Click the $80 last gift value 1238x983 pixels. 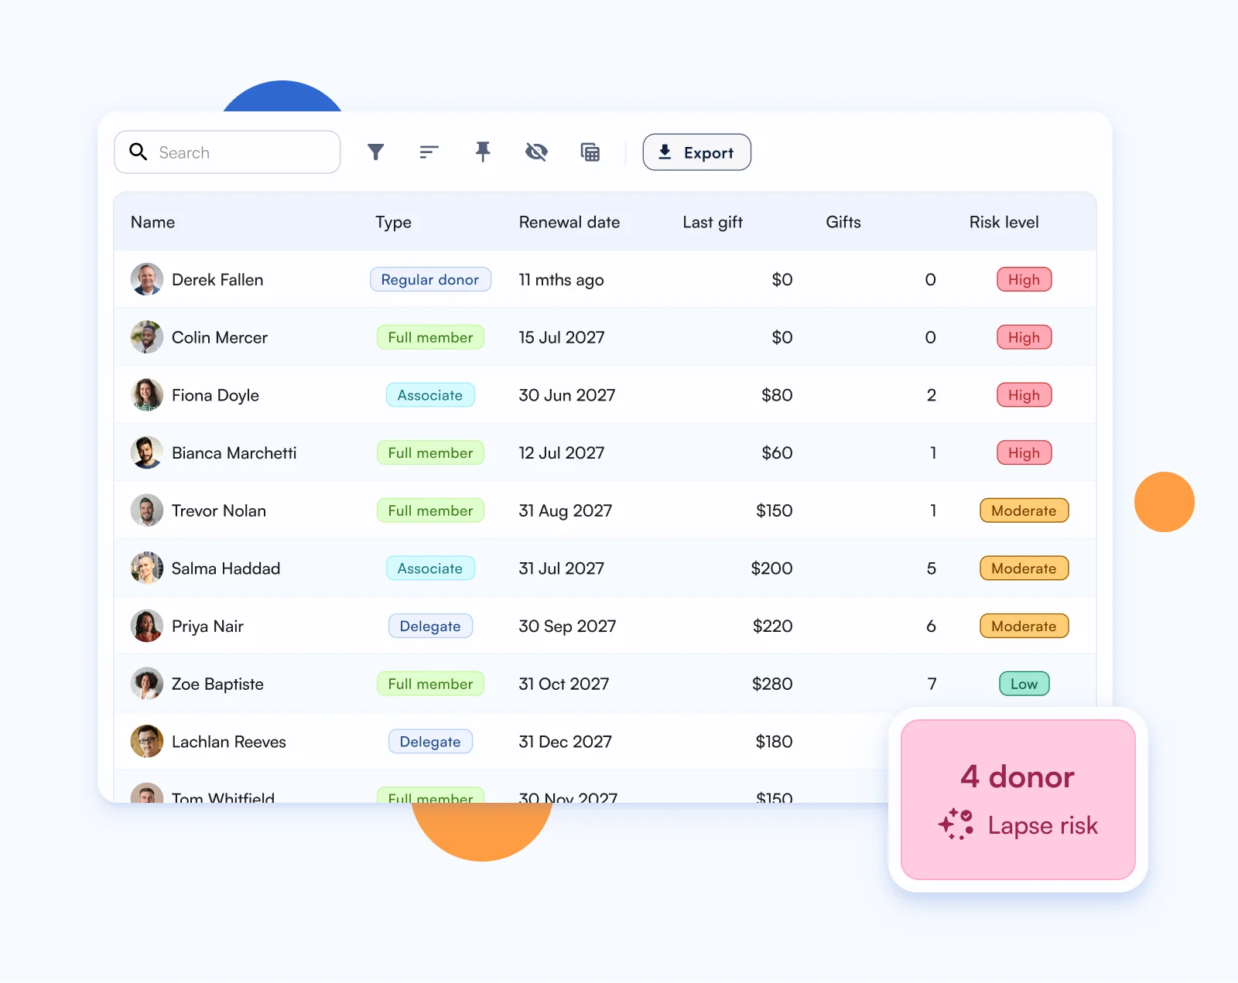(777, 395)
